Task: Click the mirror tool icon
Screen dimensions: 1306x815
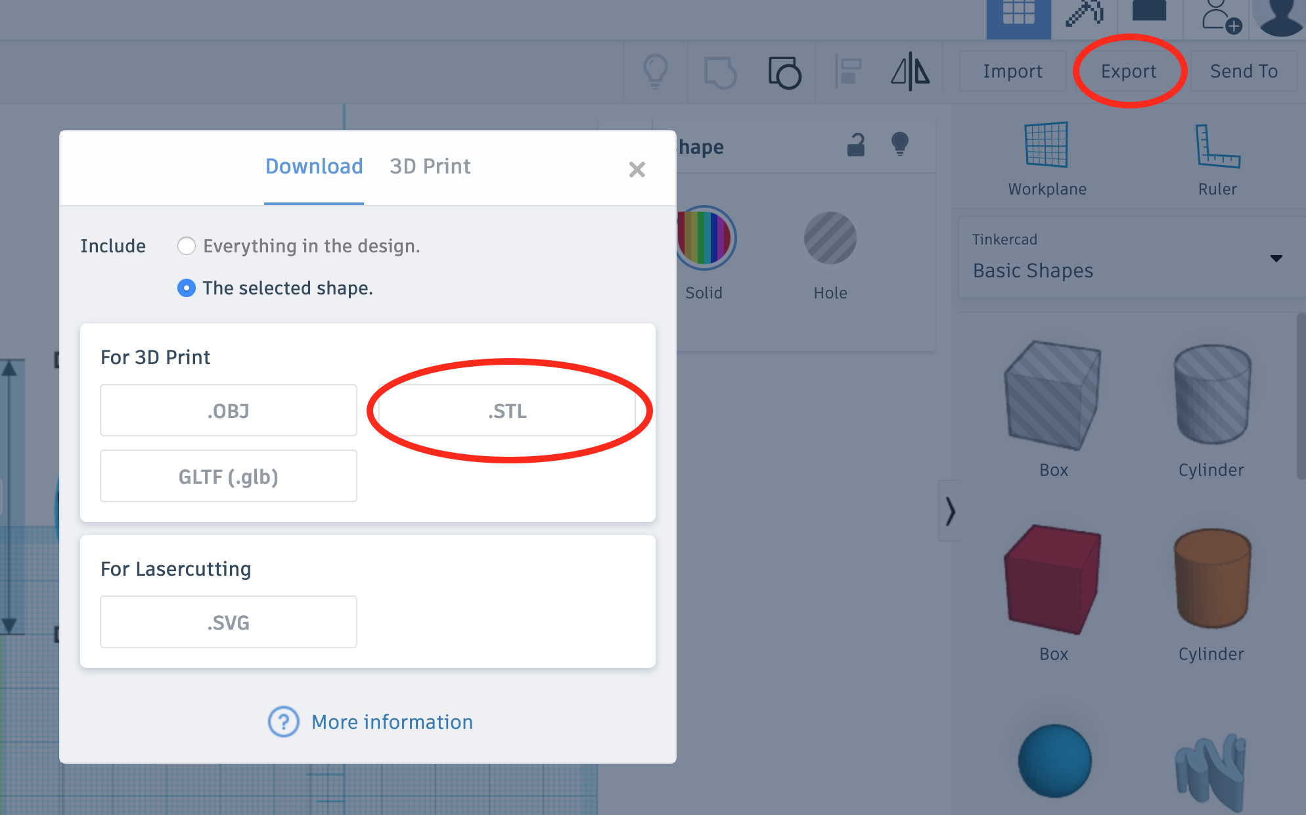Action: coord(910,71)
